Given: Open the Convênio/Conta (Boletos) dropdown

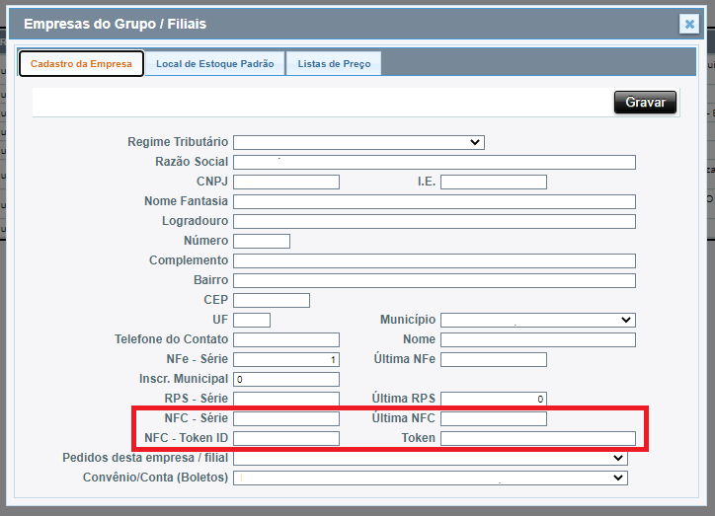Looking at the screenshot, I should [x=430, y=478].
